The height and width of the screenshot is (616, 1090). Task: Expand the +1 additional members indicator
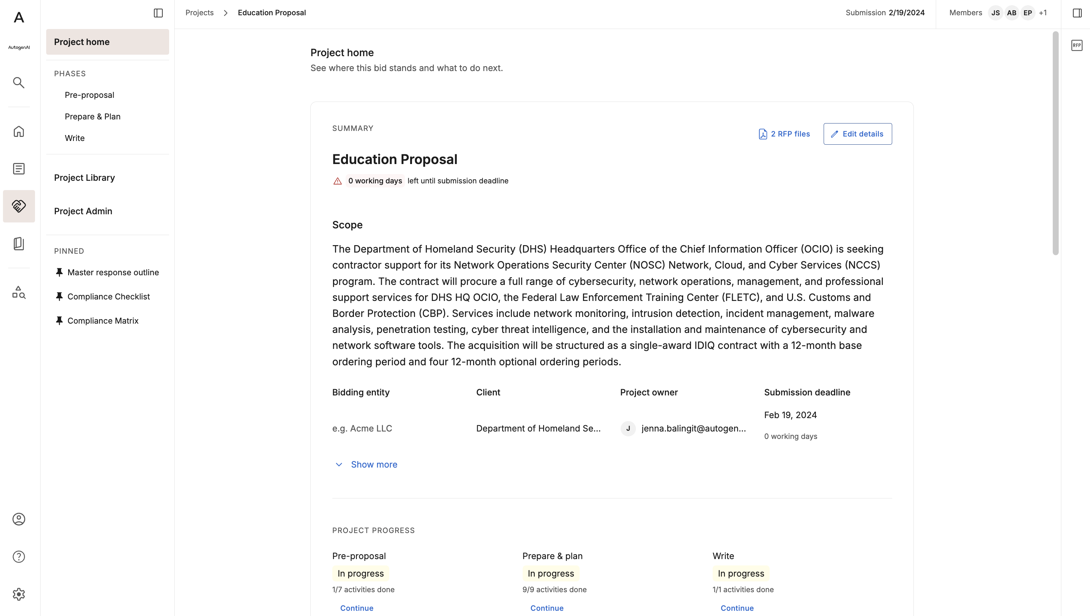click(x=1043, y=13)
